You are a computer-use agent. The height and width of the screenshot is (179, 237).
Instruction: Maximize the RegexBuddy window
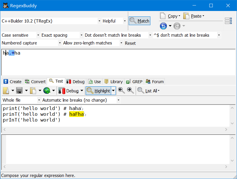pyautogui.click(x=211, y=5)
